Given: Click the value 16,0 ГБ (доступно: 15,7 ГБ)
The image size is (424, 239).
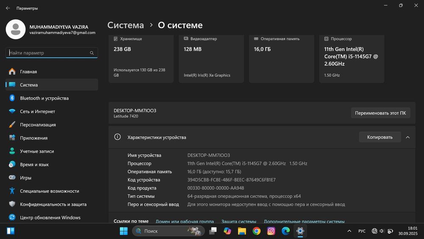Looking at the screenshot, I should pos(214,172).
